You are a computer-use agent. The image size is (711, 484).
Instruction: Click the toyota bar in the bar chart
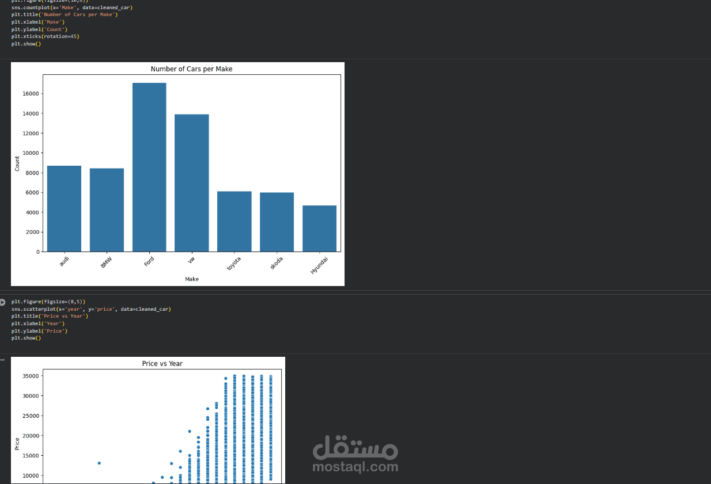(235, 222)
